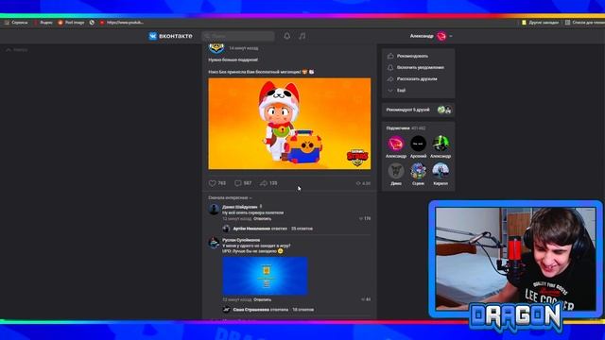This screenshot has width=605, height=340.
Task: Open the dog-avatar follower Дима
Action: tap(396, 171)
